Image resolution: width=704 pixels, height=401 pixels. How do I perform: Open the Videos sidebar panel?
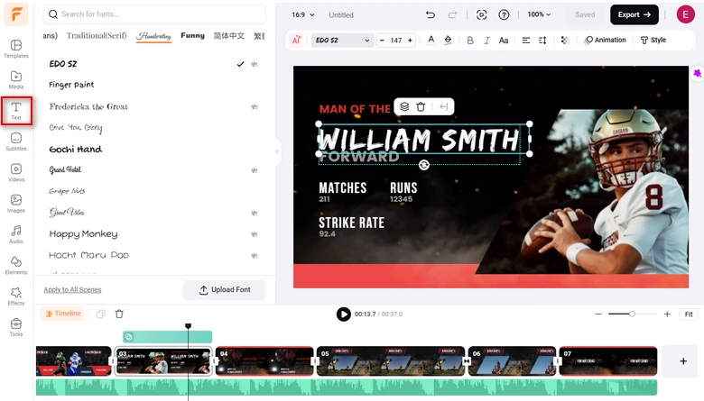(x=16, y=172)
